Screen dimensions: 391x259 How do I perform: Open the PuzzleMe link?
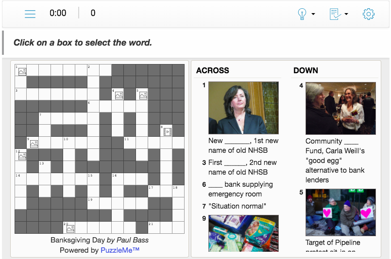120,250
